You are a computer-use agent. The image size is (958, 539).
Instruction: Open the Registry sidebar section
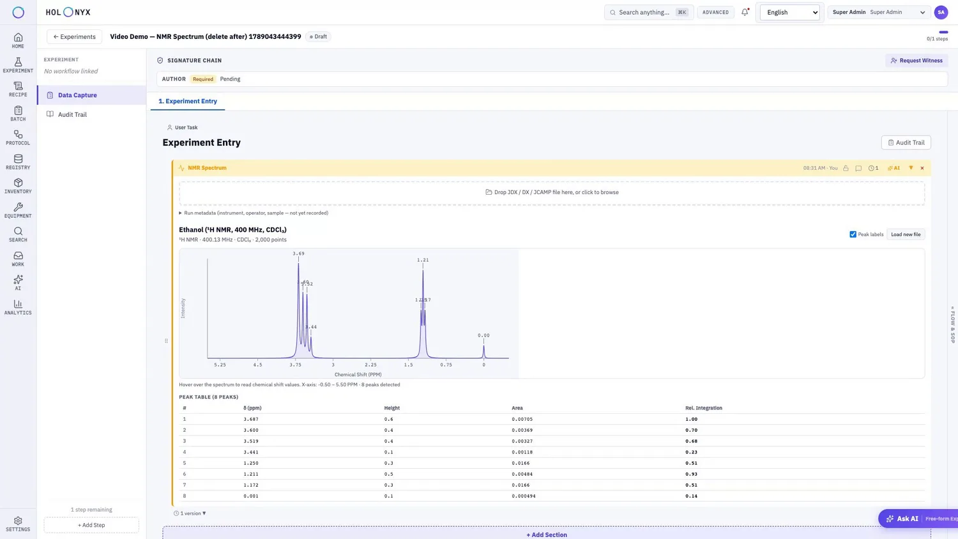point(18,162)
